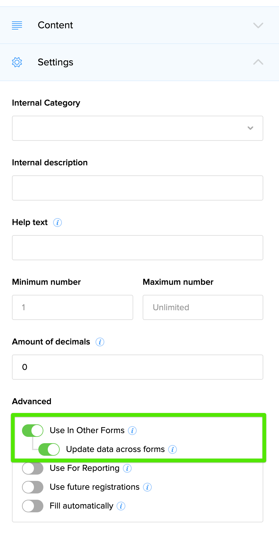Click info icon beside Use For Reporting
This screenshot has height=545, width=279.
(127, 468)
